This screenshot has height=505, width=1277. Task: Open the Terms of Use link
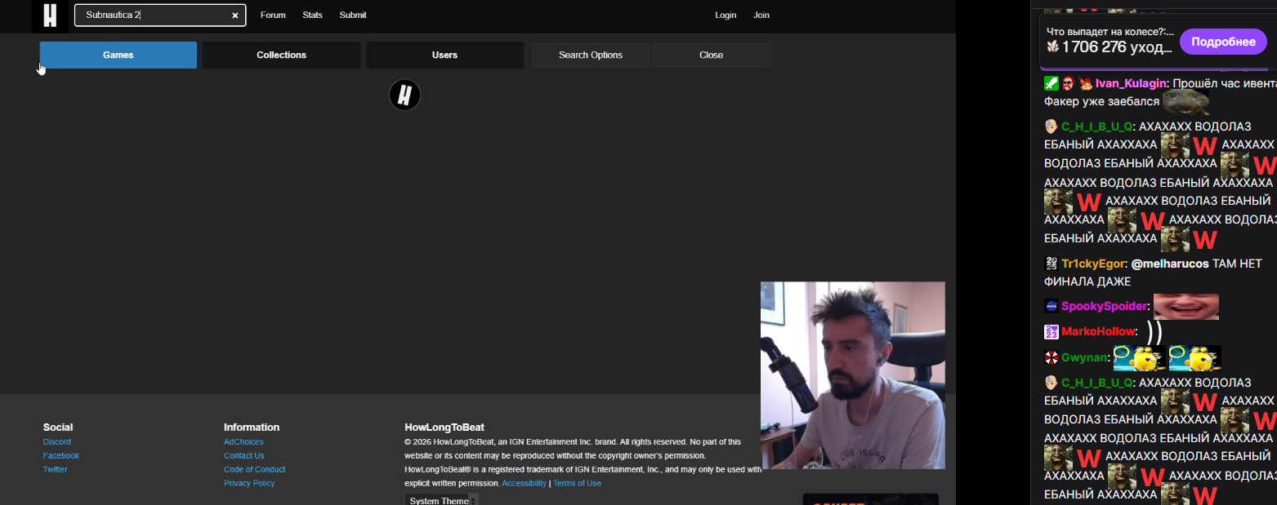577,483
